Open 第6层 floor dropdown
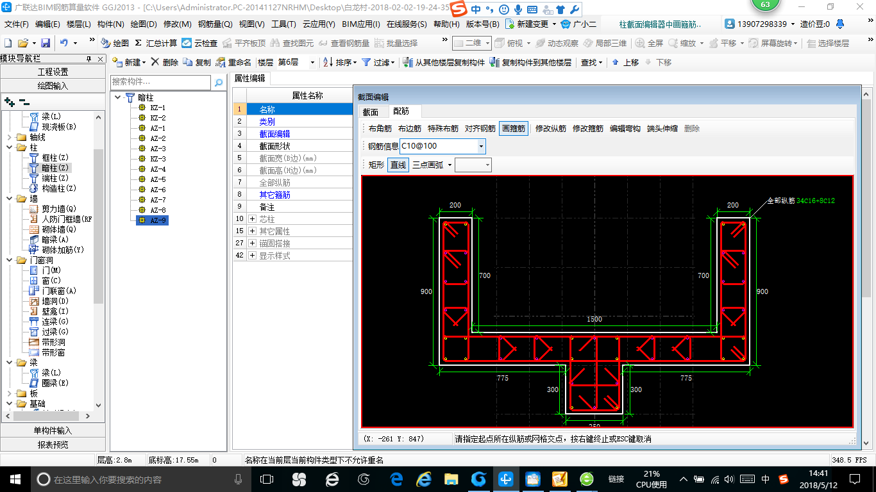Screen dimensions: 876x492 312,62
